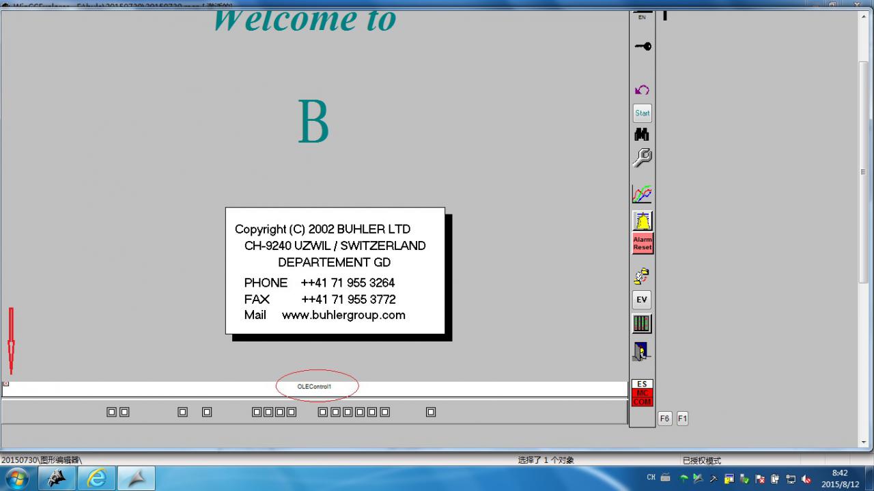874x491 pixels.
Task: Click the vertical scrollbar up arrow
Action: (x=863, y=16)
